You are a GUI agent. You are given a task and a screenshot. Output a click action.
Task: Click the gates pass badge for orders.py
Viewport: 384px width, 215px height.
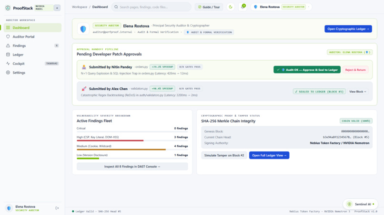190,67
